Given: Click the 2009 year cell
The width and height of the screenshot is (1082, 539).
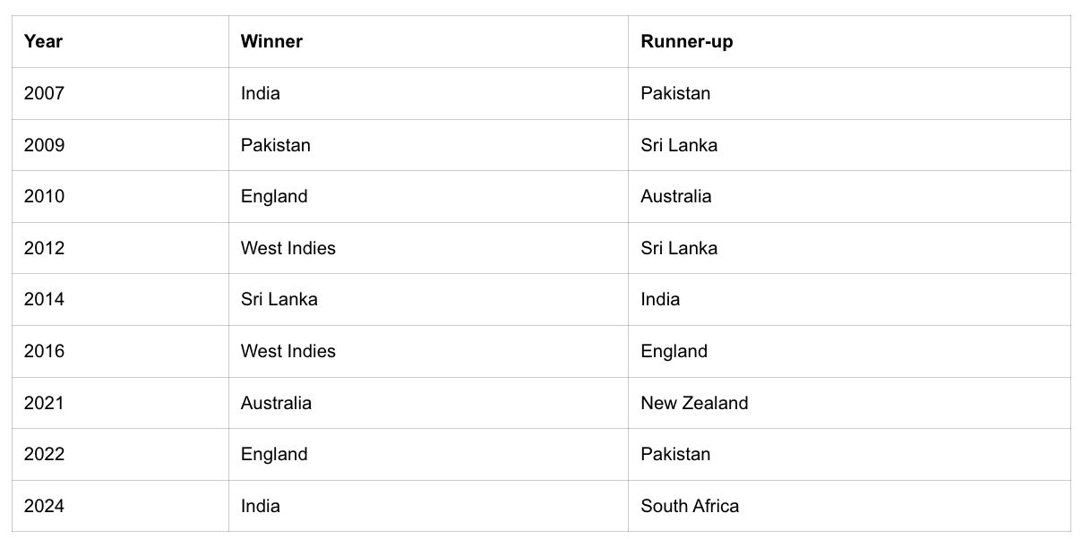Looking at the screenshot, I should [44, 145].
